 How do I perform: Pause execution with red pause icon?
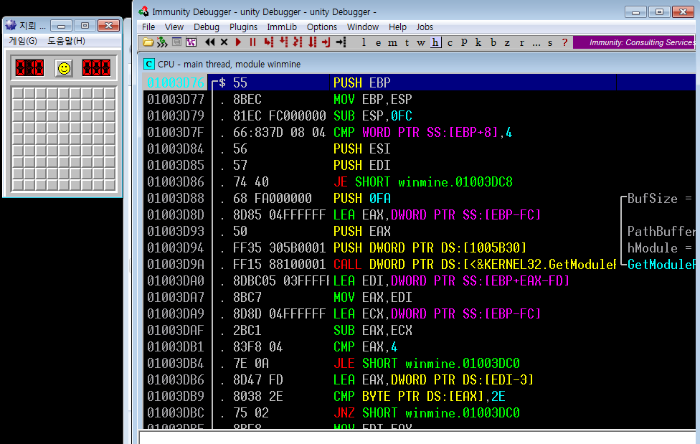(x=252, y=42)
